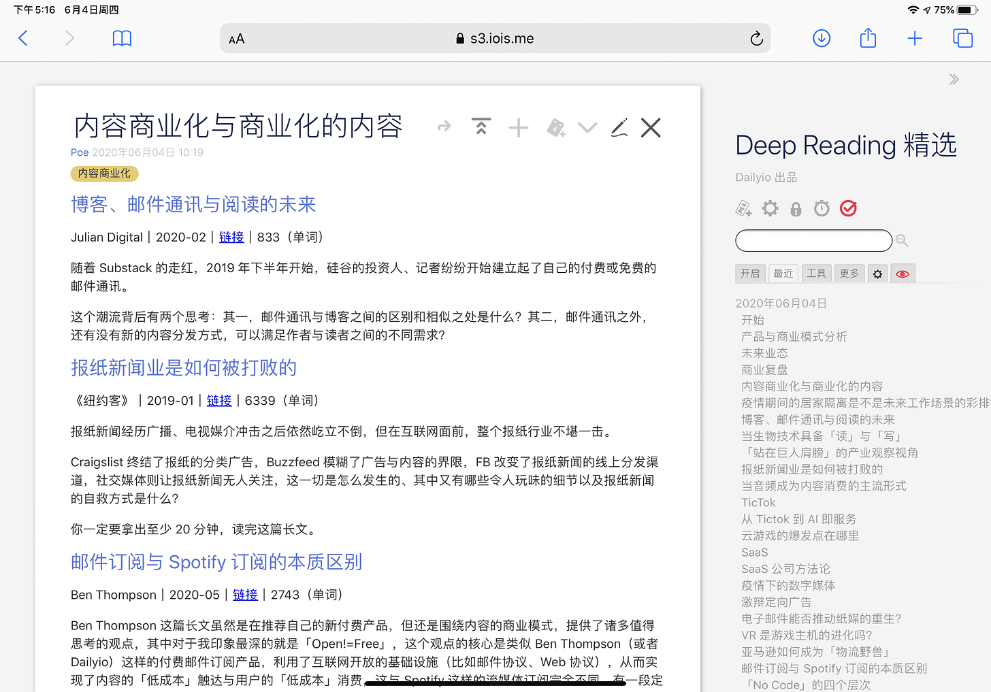Open the Safari bookmarks book icon
This screenshot has height=692, width=991.
click(x=122, y=38)
